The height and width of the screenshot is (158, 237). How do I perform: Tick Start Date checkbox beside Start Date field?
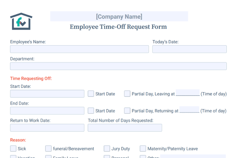coord(91,94)
